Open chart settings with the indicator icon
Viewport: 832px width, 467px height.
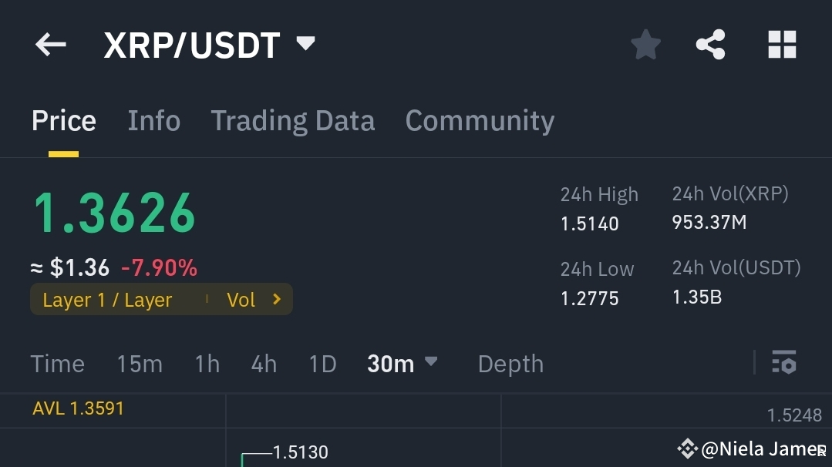[x=783, y=362]
